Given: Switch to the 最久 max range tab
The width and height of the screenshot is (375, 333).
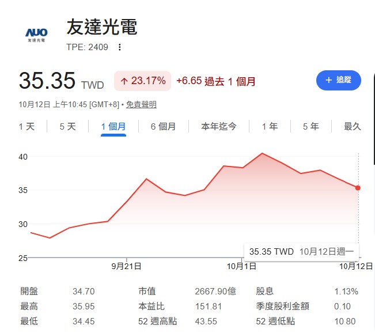Looking at the screenshot, I should pyautogui.click(x=353, y=127).
